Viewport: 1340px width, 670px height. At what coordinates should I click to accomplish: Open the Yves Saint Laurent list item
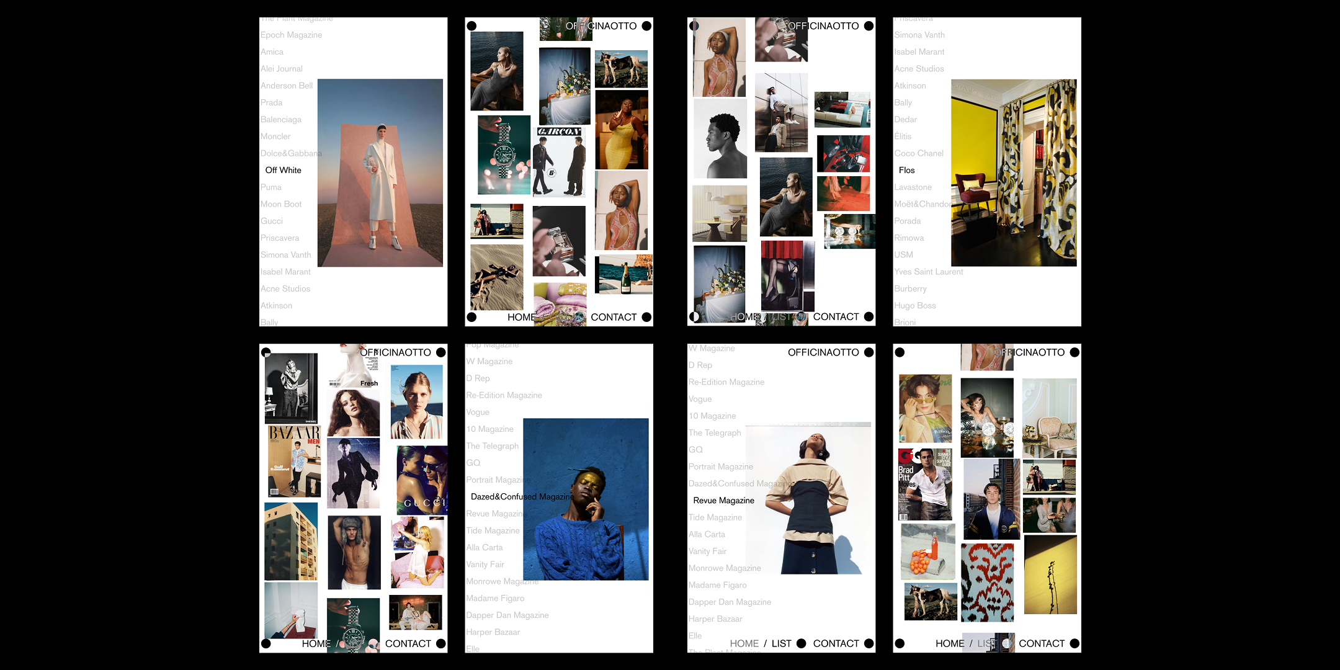tap(928, 272)
